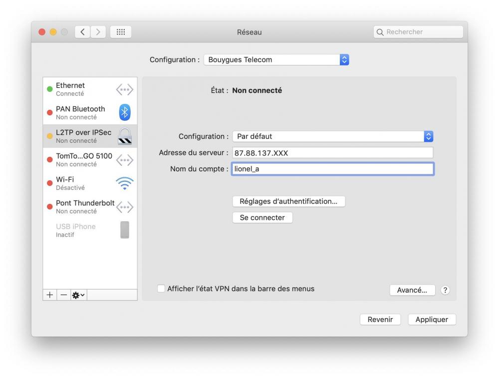This screenshot has width=499, height=378.
Task: Select PAN Bluetooth in the services list
Action: coord(90,112)
